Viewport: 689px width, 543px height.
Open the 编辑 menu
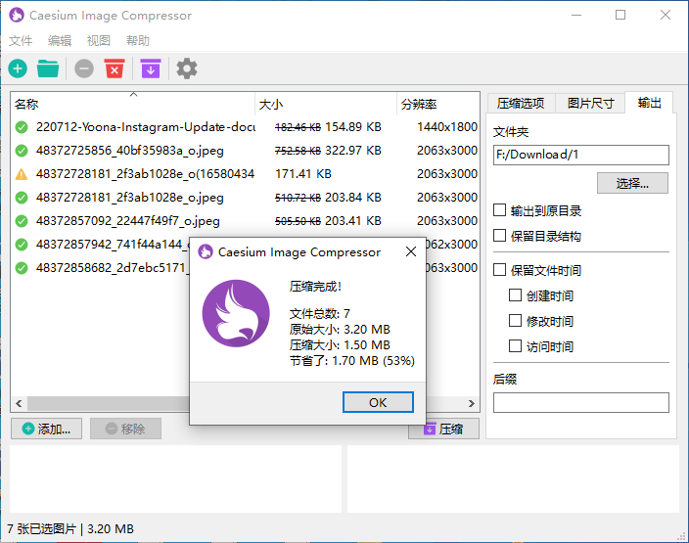60,40
